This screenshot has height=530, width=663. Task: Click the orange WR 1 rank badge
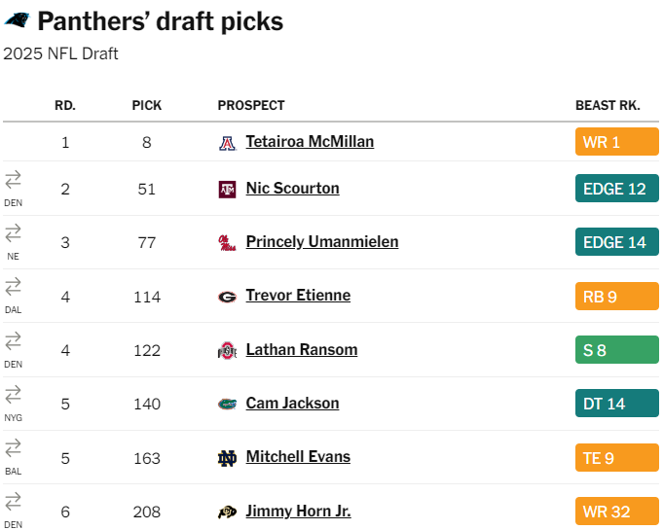[616, 142]
